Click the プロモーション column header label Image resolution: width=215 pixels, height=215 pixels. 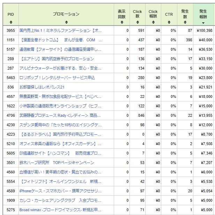[66, 14]
